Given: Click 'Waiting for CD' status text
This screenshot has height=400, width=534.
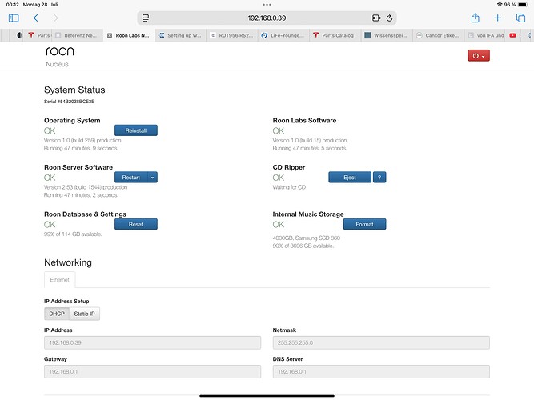Looking at the screenshot, I should pos(289,187).
